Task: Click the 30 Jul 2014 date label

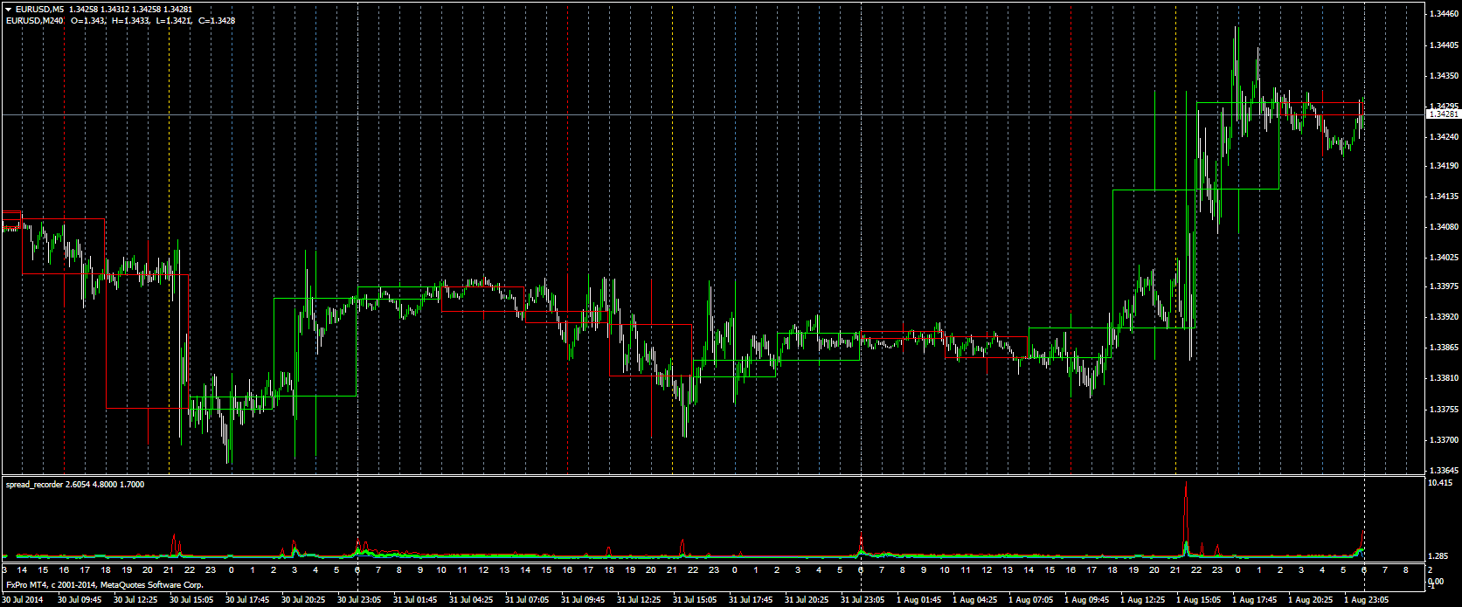Action: point(23,600)
